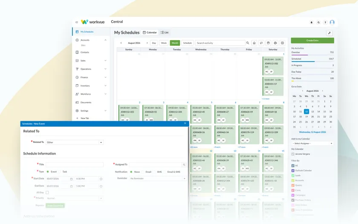The height and width of the screenshot is (224, 358).
Task: Click Assigned To lookup search icon
Action: pyautogui.click(x=184, y=165)
